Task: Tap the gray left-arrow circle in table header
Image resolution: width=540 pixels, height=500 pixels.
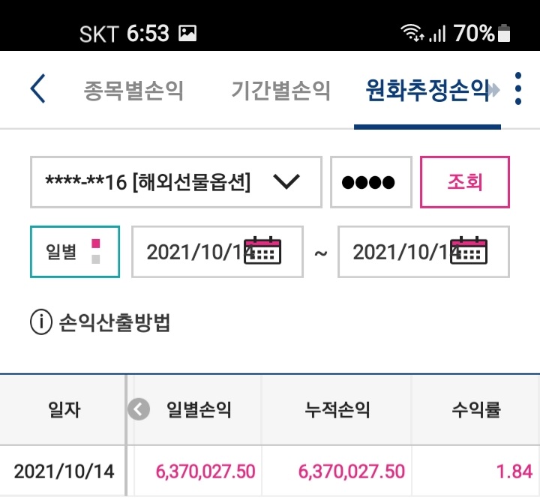Action: point(139,409)
